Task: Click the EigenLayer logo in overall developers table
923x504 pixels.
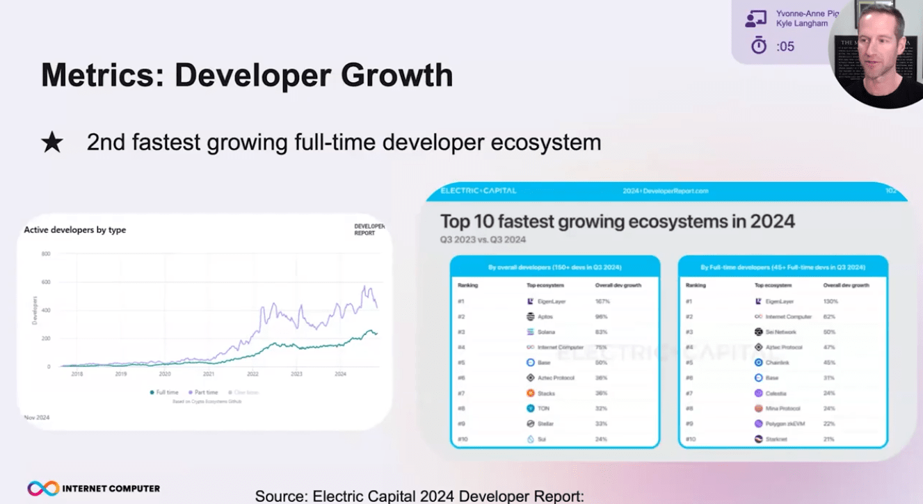Action: 531,301
